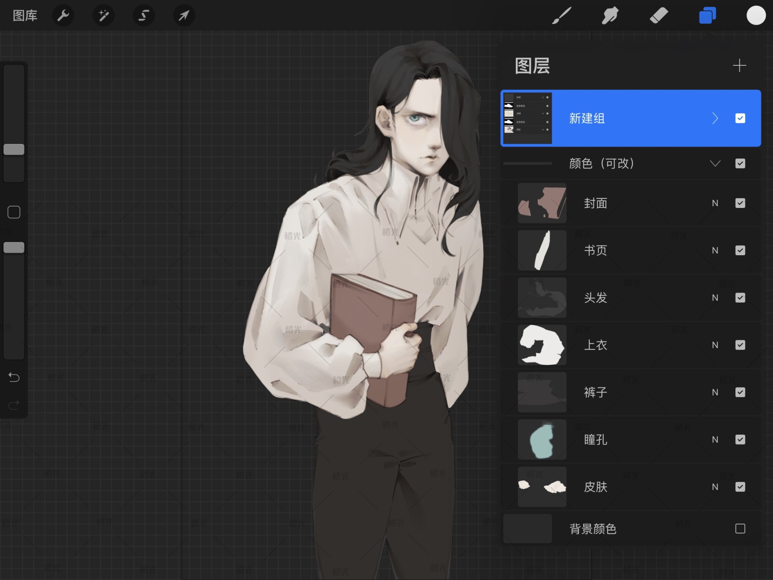The image size is (773, 580).
Task: Select the Adjustments magic wand tool
Action: click(x=103, y=15)
